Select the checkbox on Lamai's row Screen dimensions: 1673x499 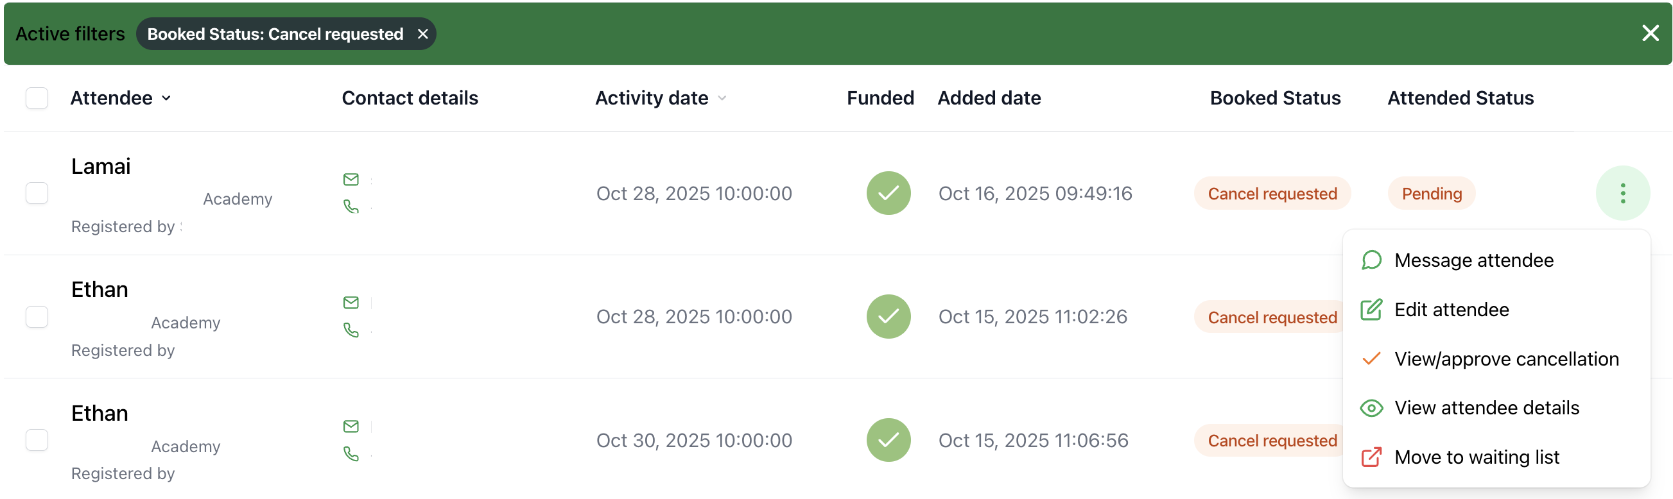pyautogui.click(x=37, y=192)
